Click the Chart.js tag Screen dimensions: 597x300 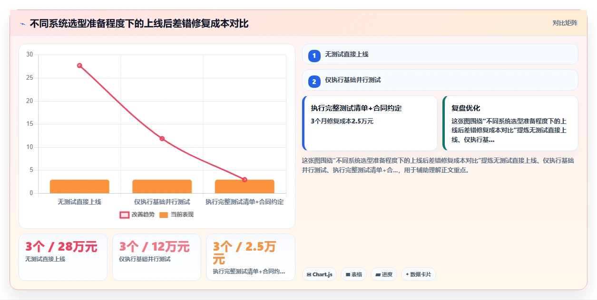coord(319,274)
